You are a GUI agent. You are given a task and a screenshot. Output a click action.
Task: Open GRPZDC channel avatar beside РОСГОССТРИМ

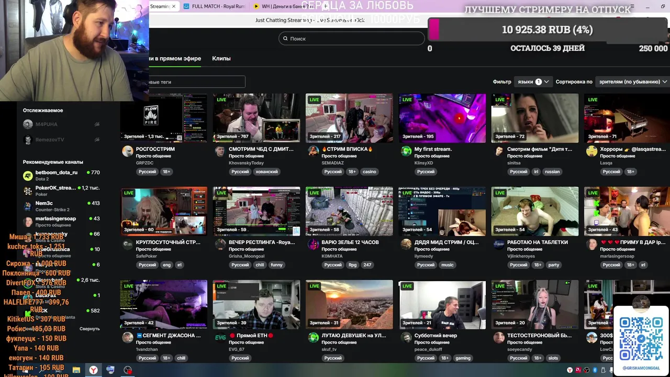(x=127, y=151)
